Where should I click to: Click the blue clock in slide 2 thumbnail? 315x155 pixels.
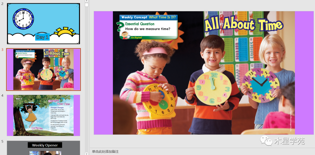(23, 19)
